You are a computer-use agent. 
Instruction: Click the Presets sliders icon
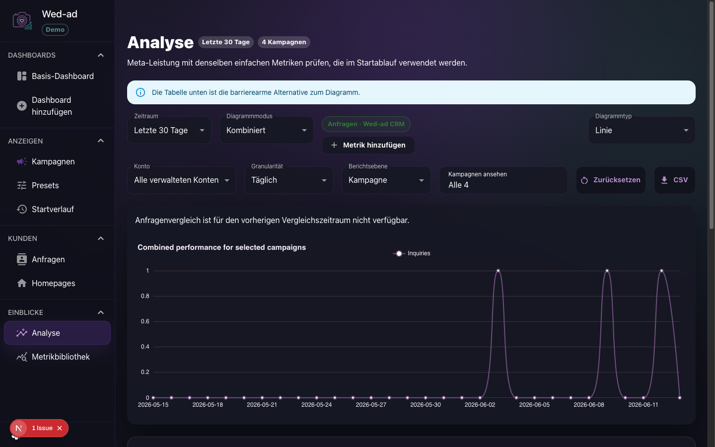coord(22,185)
